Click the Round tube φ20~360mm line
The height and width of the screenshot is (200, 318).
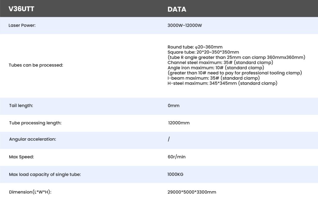pos(195,47)
